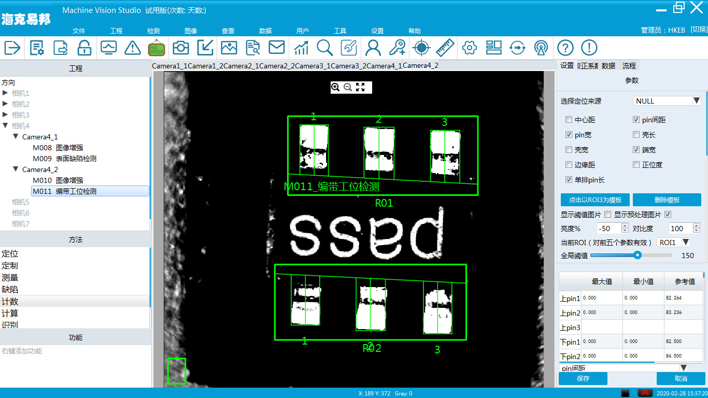
Task: Click the green PRE ORDER sign icon
Action: point(156,48)
